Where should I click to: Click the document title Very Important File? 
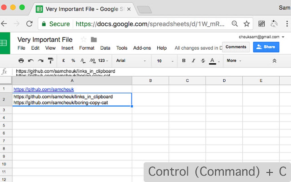click(x=45, y=40)
